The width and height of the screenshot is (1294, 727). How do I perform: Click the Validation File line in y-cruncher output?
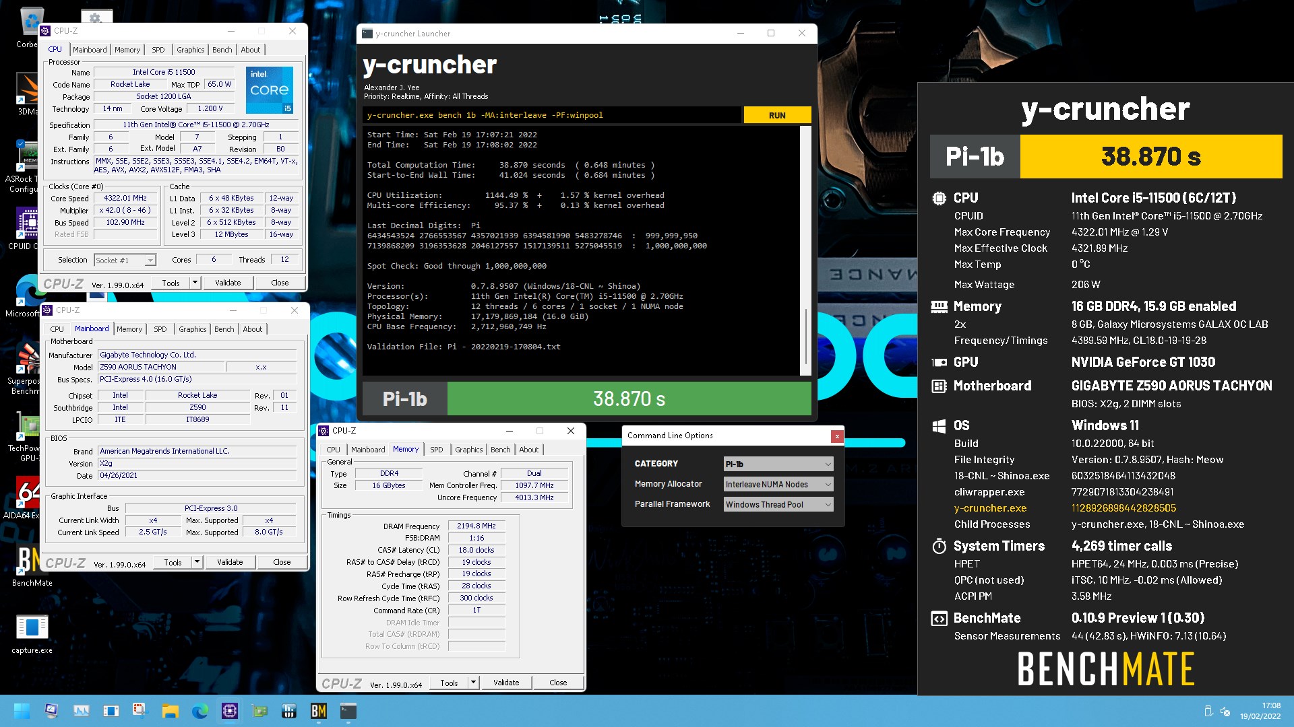point(464,347)
